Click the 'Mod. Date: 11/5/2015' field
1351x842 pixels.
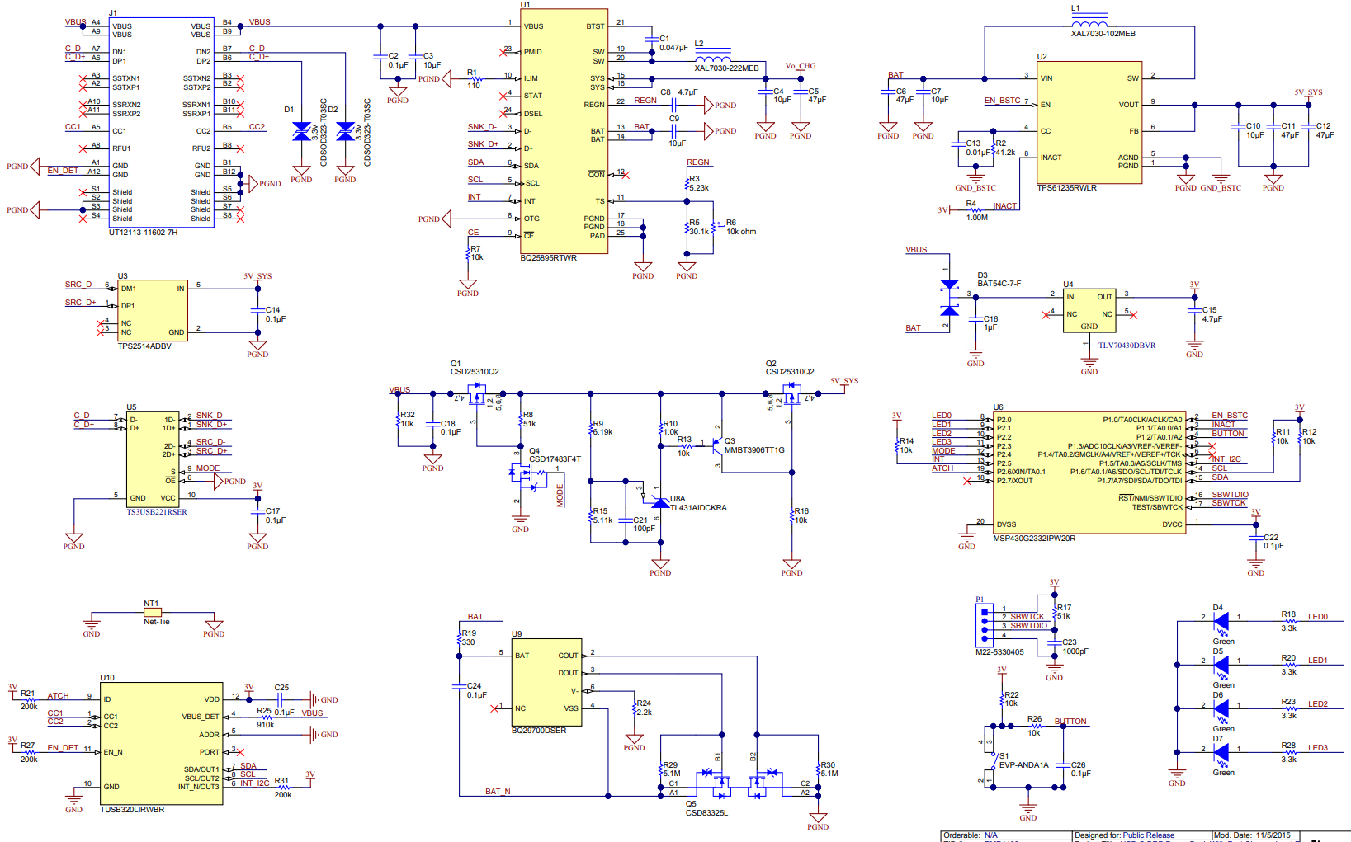pyautogui.click(x=1252, y=835)
